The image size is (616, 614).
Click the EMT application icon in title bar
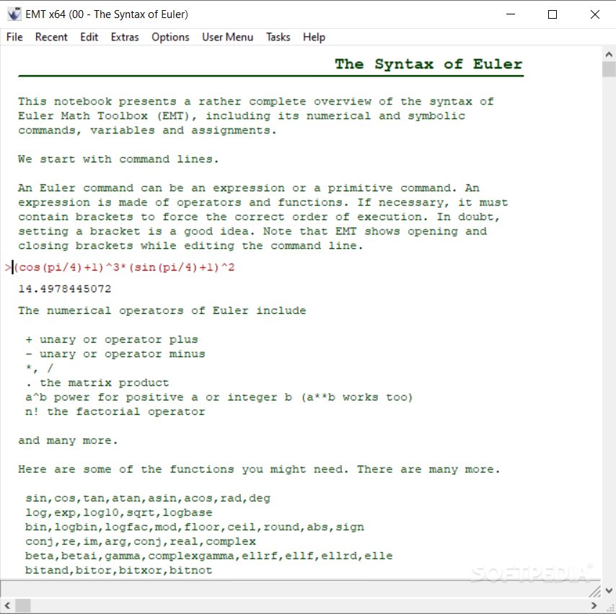[x=14, y=14]
